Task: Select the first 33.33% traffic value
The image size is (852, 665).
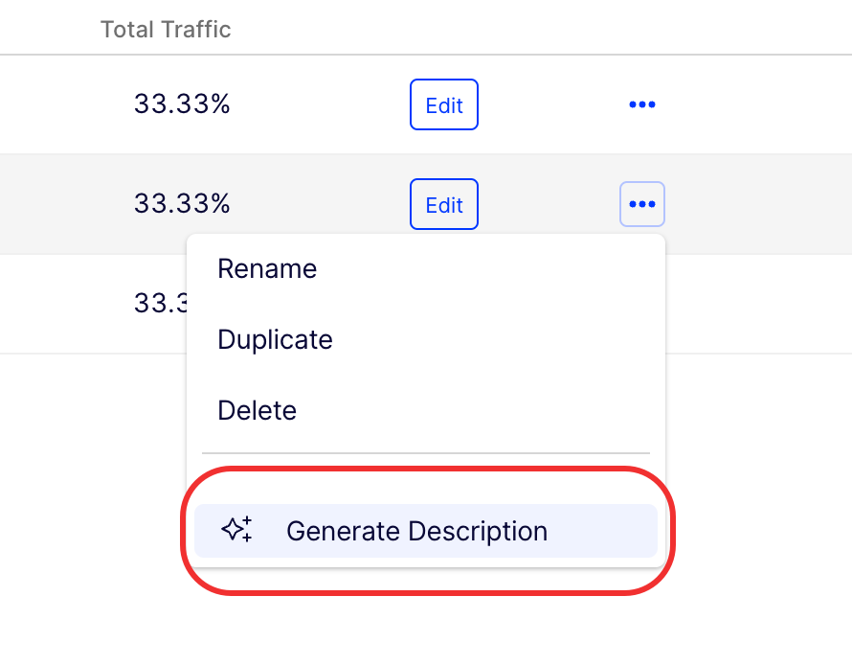Action: point(182,104)
